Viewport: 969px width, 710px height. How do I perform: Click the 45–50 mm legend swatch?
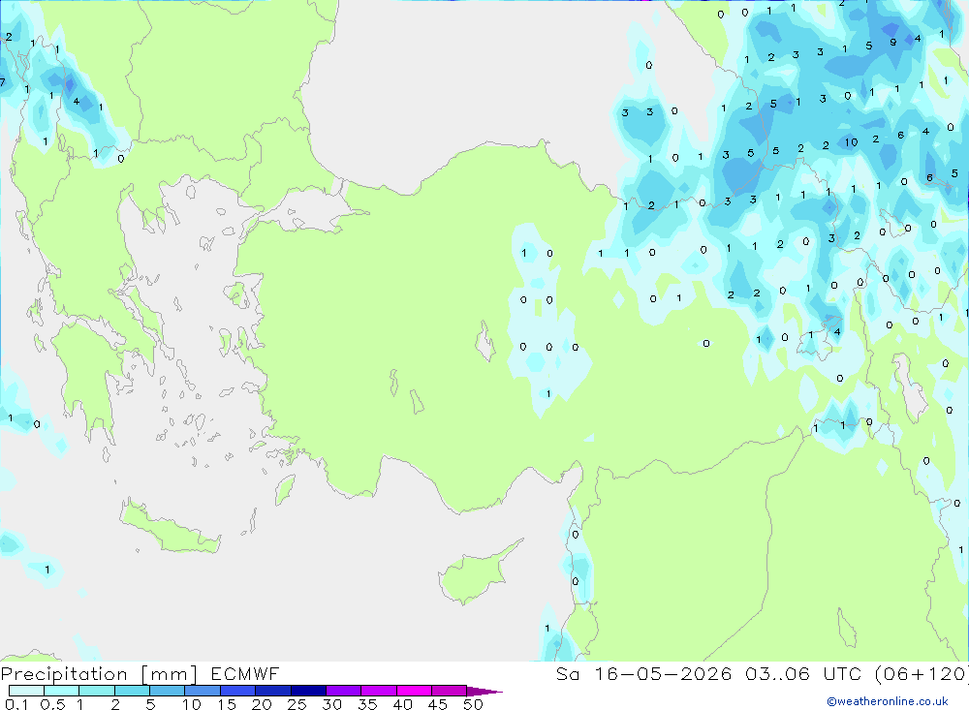click(450, 691)
